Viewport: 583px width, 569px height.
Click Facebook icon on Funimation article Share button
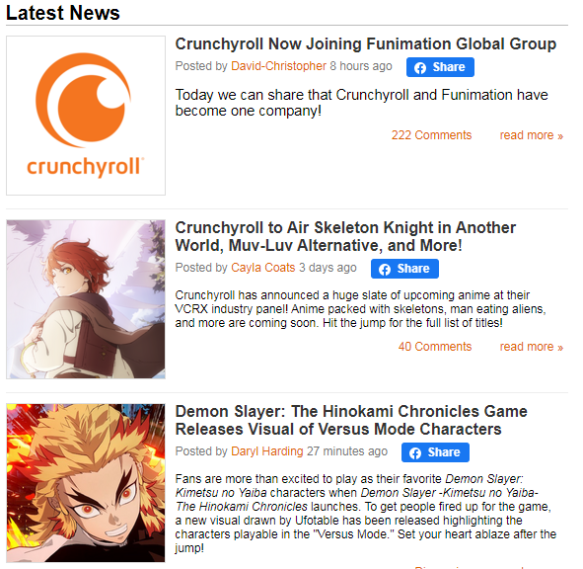(420, 68)
